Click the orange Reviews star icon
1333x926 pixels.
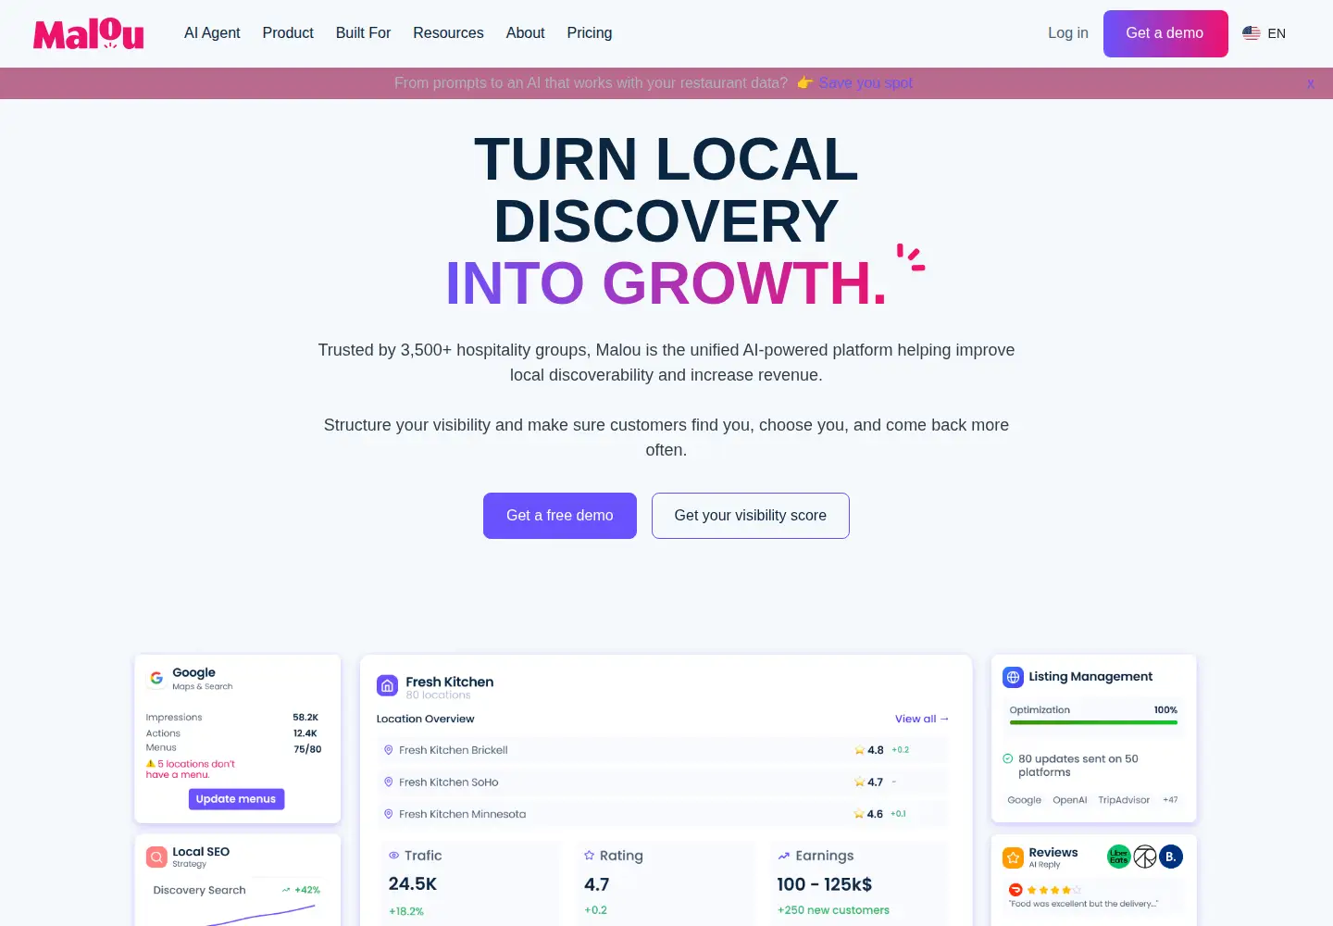[x=1014, y=857]
